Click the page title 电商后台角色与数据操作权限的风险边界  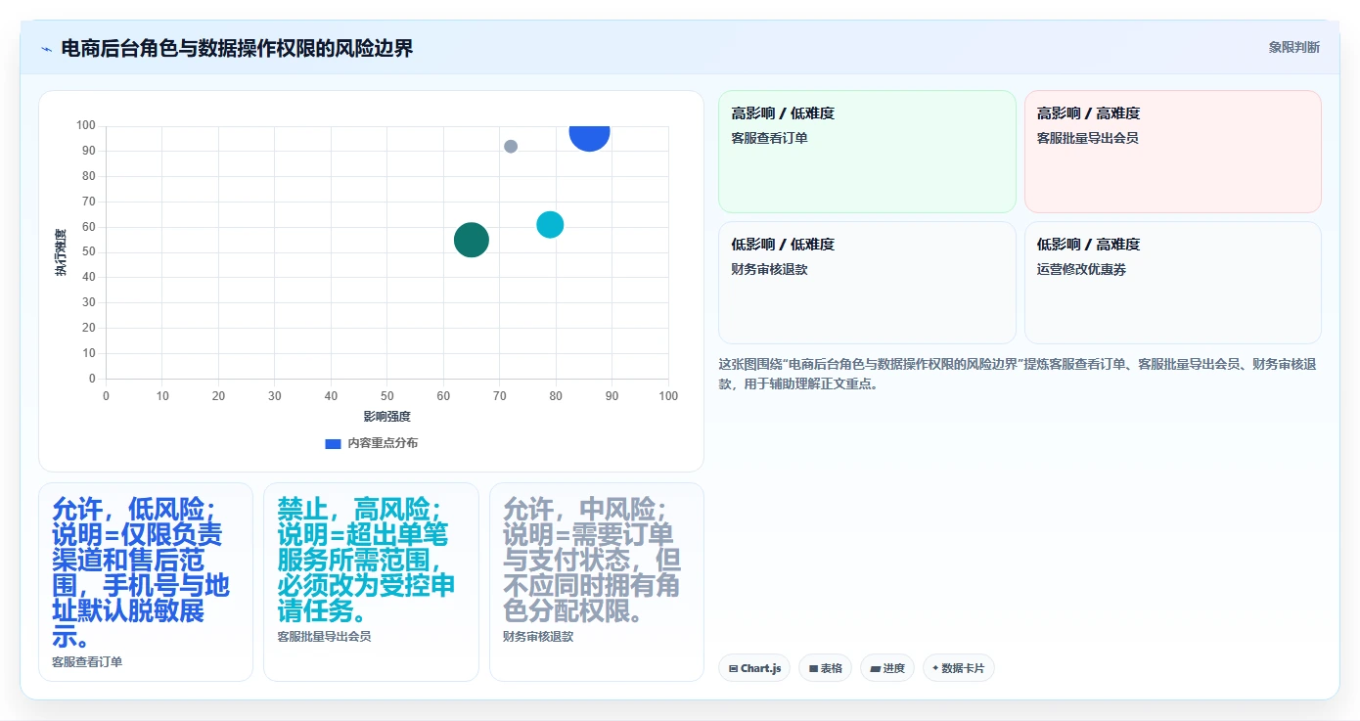tap(237, 48)
